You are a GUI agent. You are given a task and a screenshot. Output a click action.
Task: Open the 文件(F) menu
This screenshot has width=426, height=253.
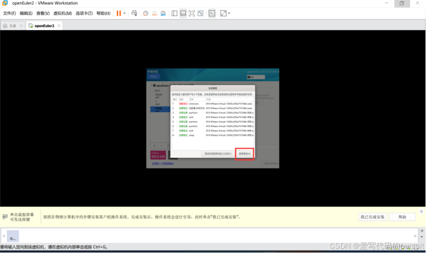[9, 13]
